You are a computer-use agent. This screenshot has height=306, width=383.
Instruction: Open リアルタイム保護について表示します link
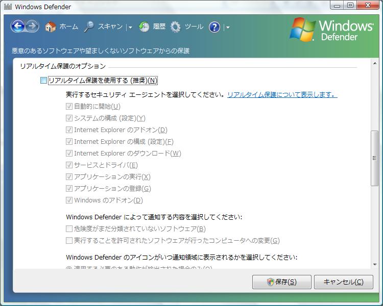tap(282, 94)
